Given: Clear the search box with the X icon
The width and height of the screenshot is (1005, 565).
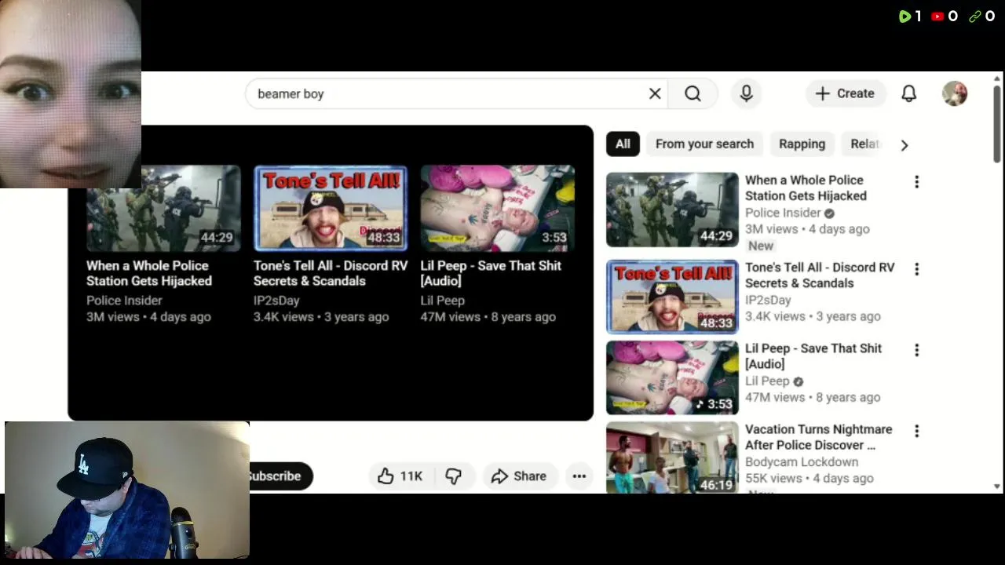Looking at the screenshot, I should [655, 93].
